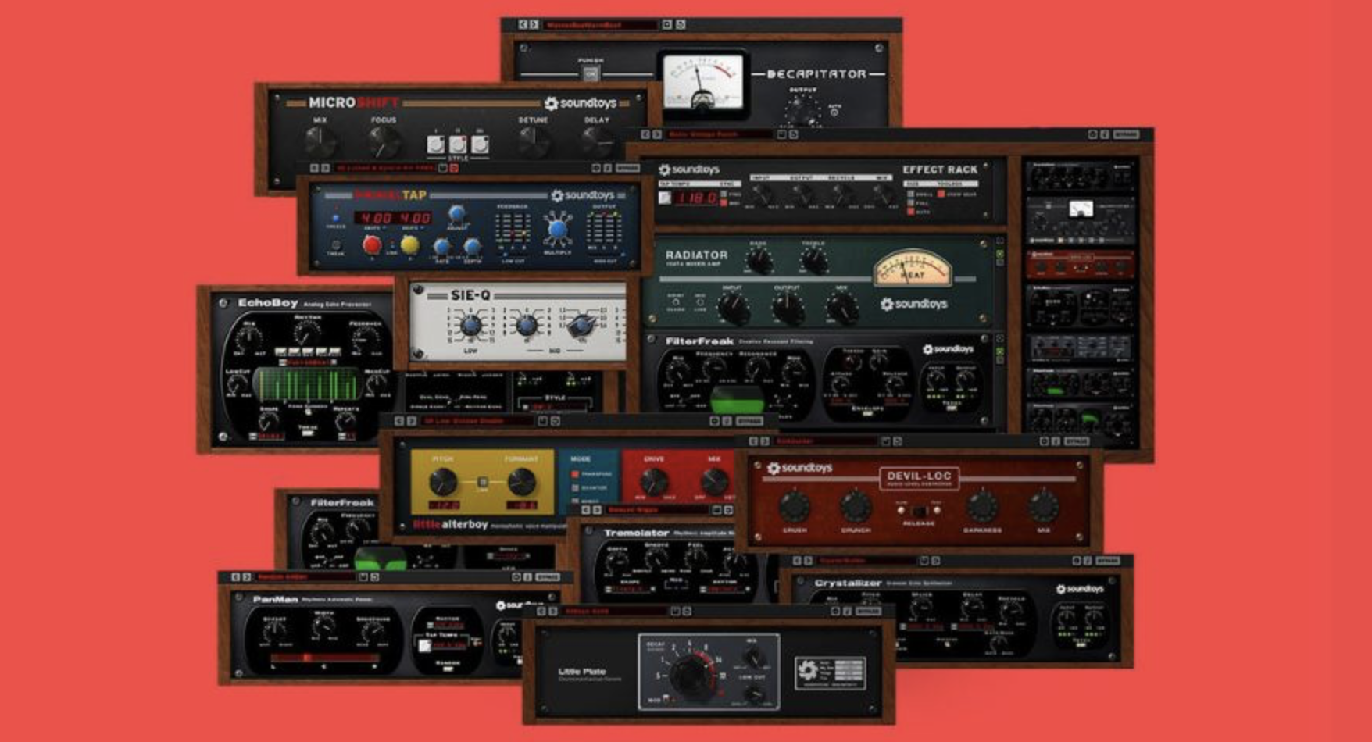
Task: Click the Link icon between Pitch and Formant
Action: pos(483,483)
